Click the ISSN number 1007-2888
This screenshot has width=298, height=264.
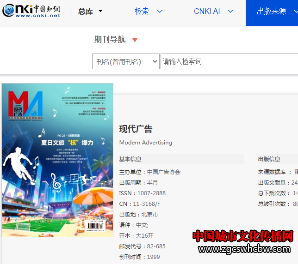[150, 193]
